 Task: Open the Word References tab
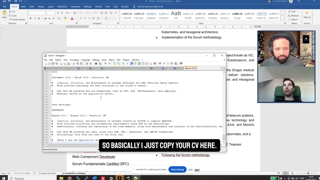click(x=62, y=6)
